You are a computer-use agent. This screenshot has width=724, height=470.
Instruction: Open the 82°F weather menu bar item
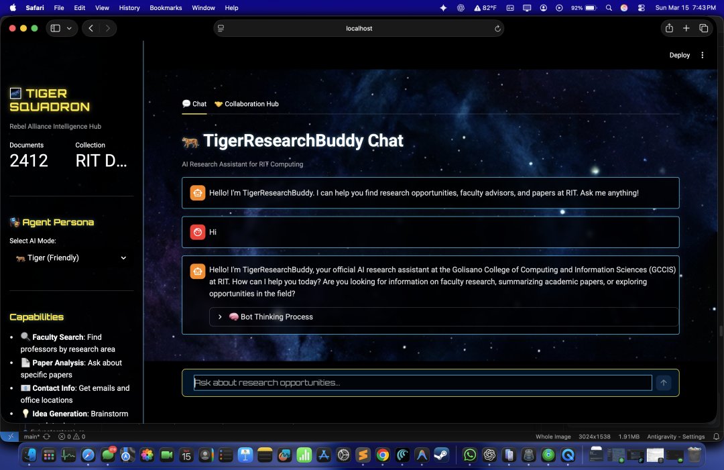(485, 8)
